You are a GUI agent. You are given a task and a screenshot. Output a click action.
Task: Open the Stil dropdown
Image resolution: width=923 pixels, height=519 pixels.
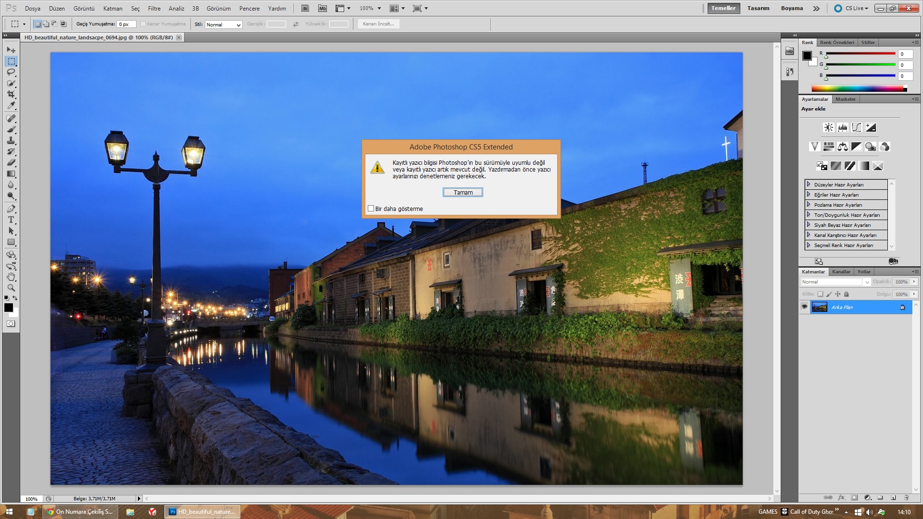pyautogui.click(x=224, y=25)
